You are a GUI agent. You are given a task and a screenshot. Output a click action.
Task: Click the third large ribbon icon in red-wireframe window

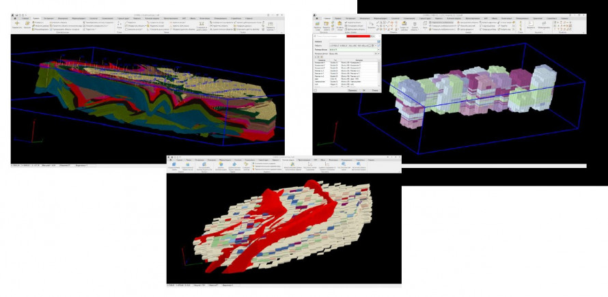(x=204, y=165)
